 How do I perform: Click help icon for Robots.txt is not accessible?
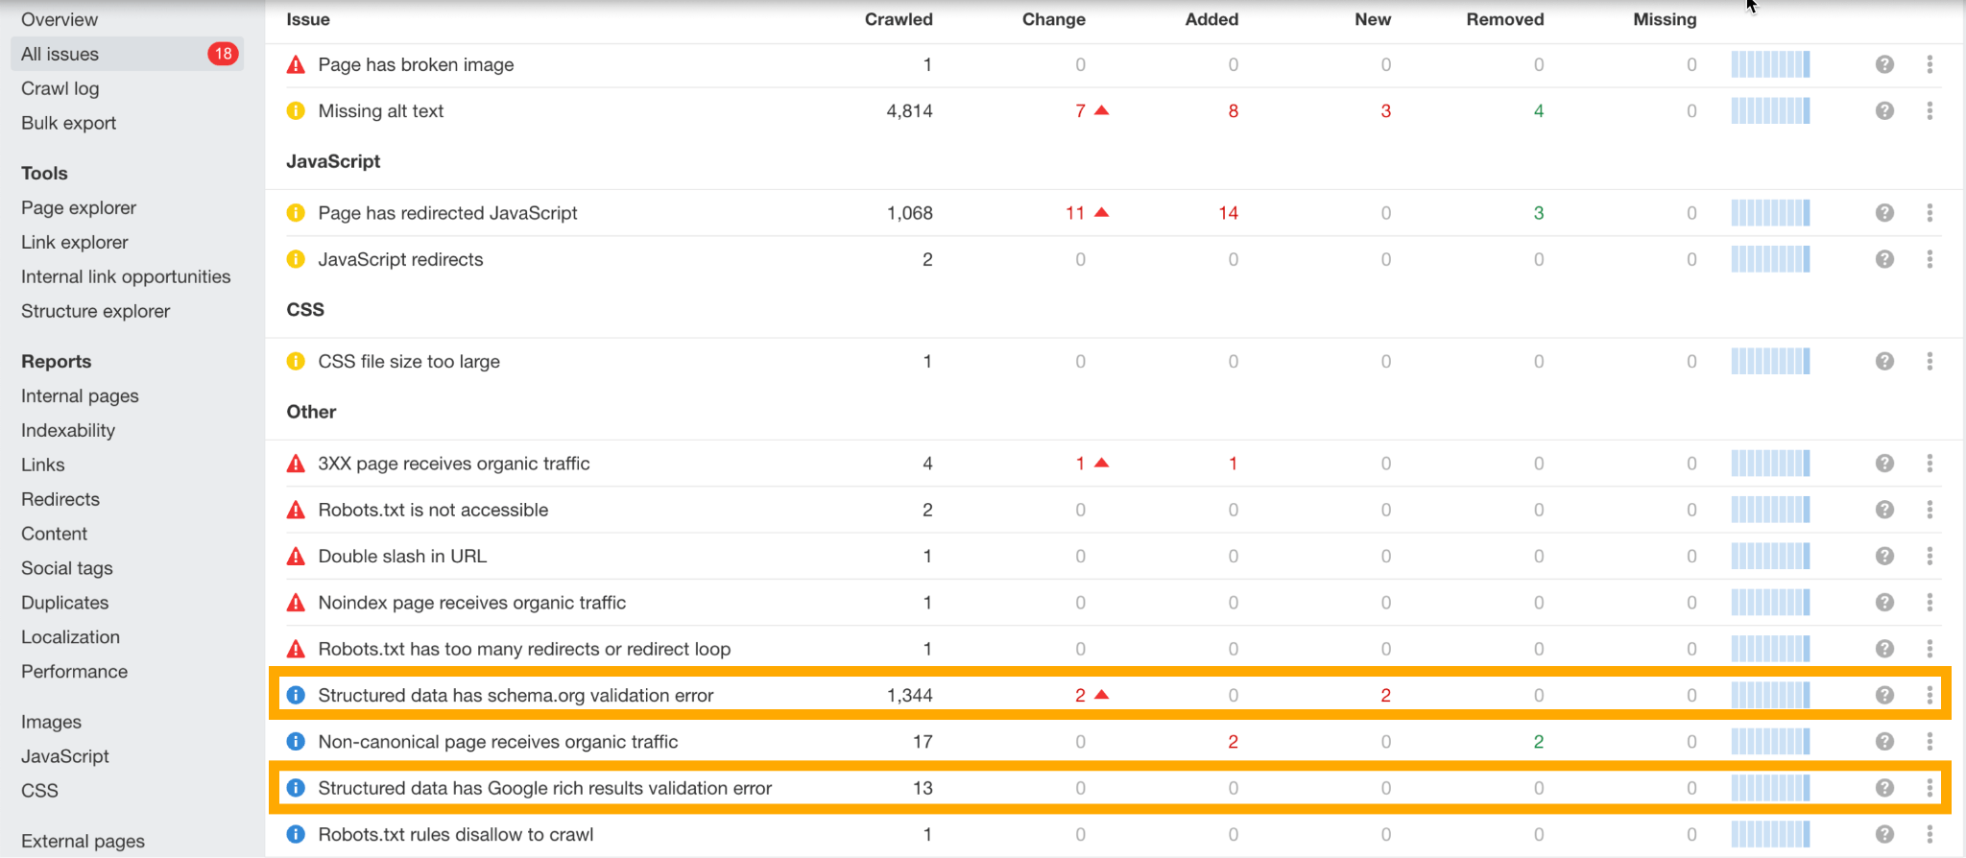(1884, 510)
